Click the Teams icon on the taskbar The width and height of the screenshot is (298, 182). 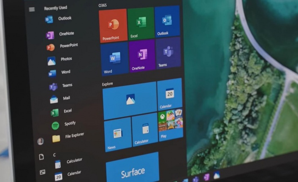[x=195, y=179]
